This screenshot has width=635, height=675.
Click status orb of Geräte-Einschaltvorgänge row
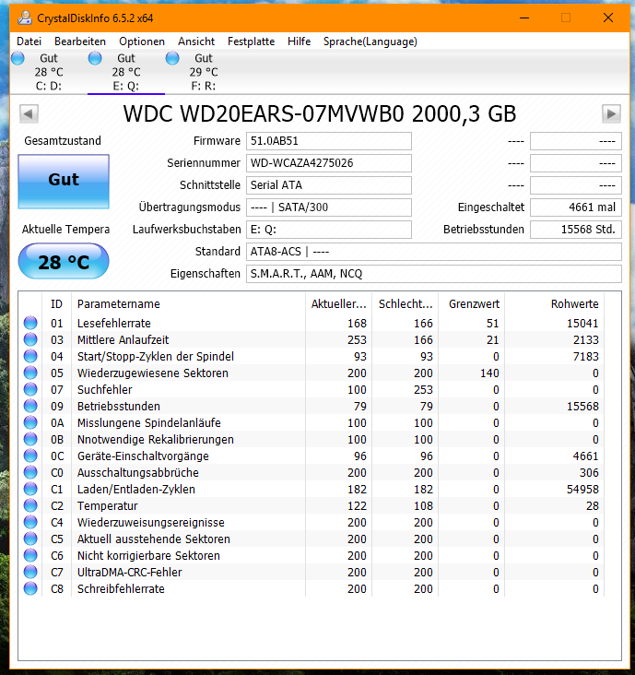point(30,456)
